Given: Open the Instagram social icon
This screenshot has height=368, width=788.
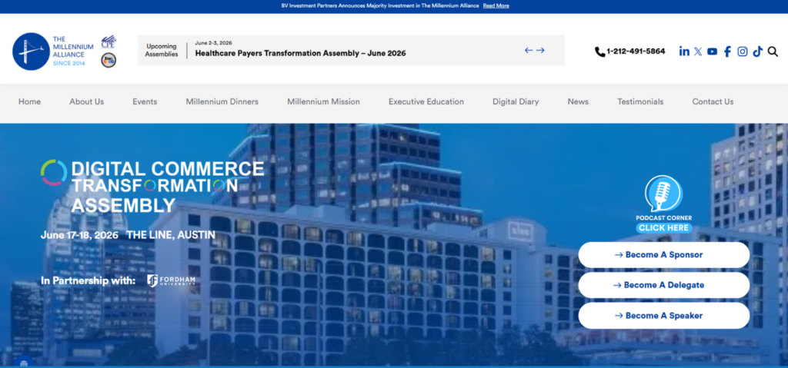Looking at the screenshot, I should click(743, 51).
